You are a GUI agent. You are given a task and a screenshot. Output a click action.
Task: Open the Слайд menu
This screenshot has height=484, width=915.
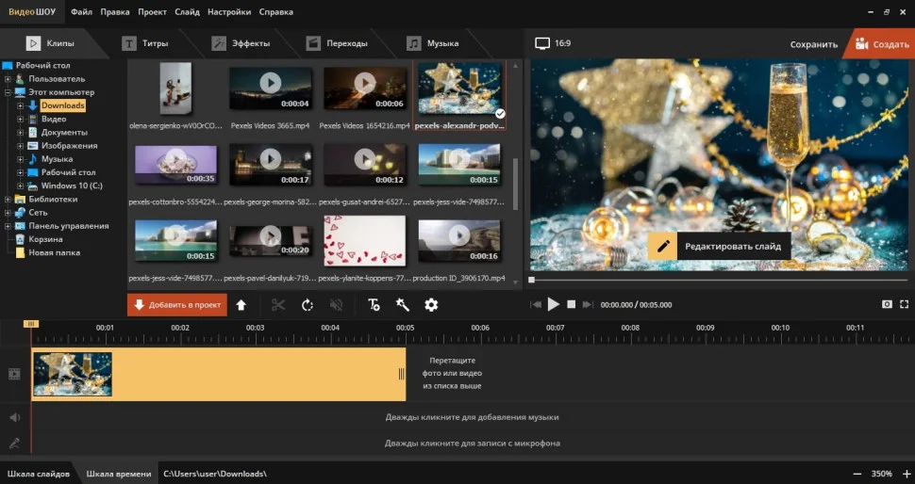coord(187,12)
